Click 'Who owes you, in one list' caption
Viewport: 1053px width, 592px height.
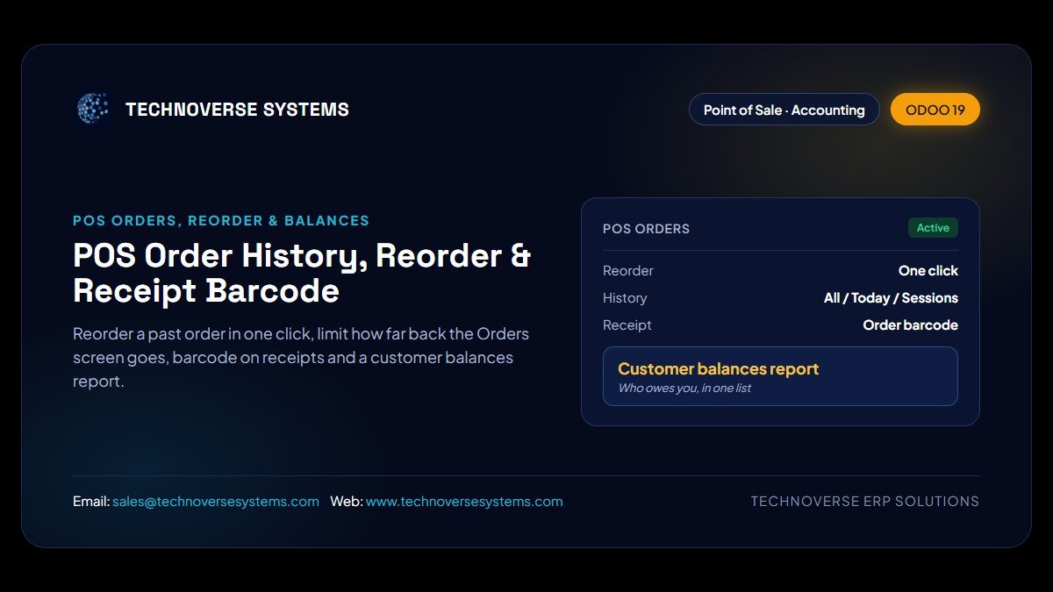(684, 389)
